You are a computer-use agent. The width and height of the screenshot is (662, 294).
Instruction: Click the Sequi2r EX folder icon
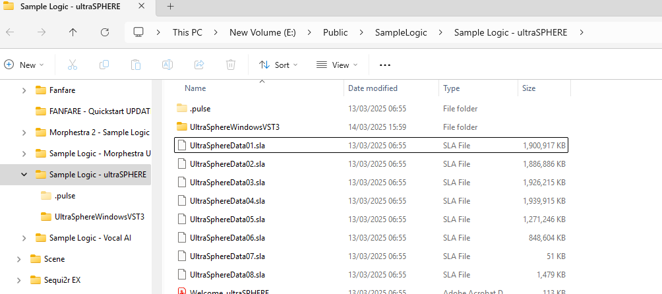[x=36, y=279]
